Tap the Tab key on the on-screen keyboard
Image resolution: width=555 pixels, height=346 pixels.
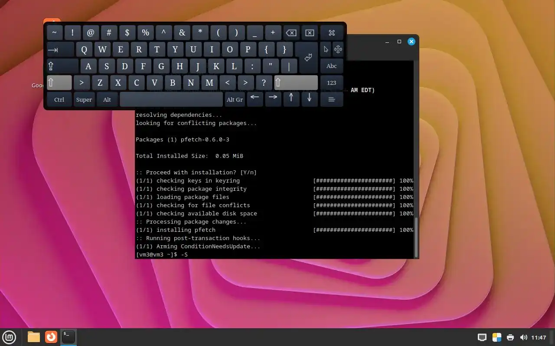[x=60, y=50]
